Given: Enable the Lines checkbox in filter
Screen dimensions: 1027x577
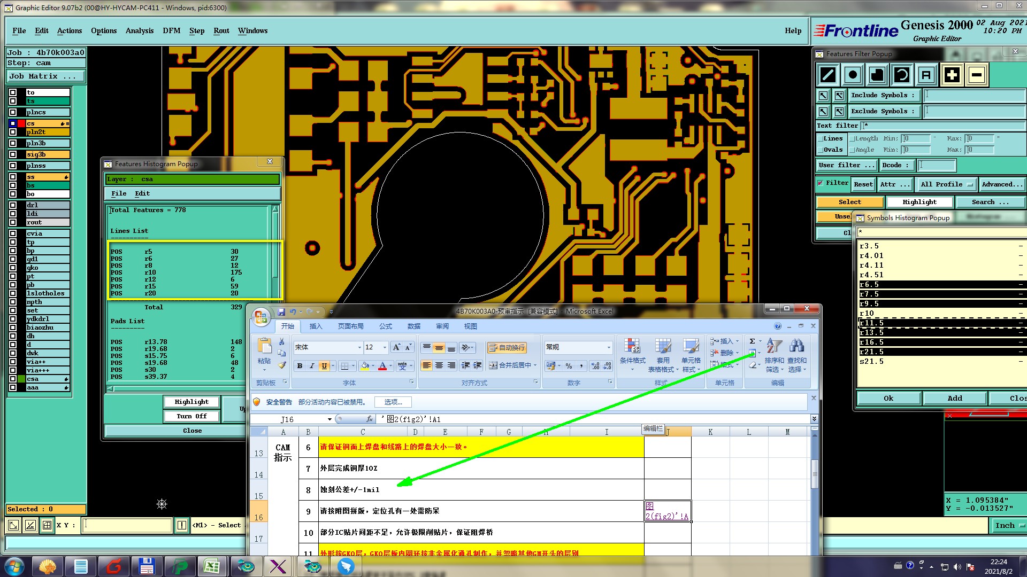Looking at the screenshot, I should pyautogui.click(x=821, y=139).
